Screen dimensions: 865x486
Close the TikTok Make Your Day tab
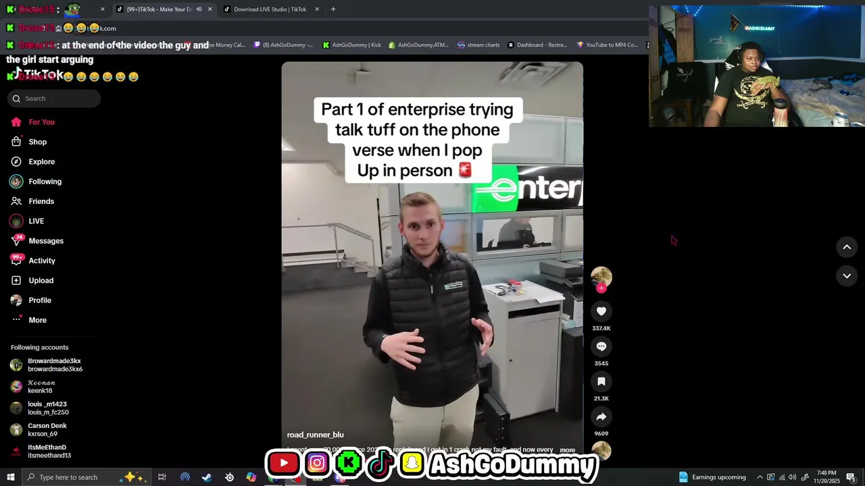click(209, 9)
